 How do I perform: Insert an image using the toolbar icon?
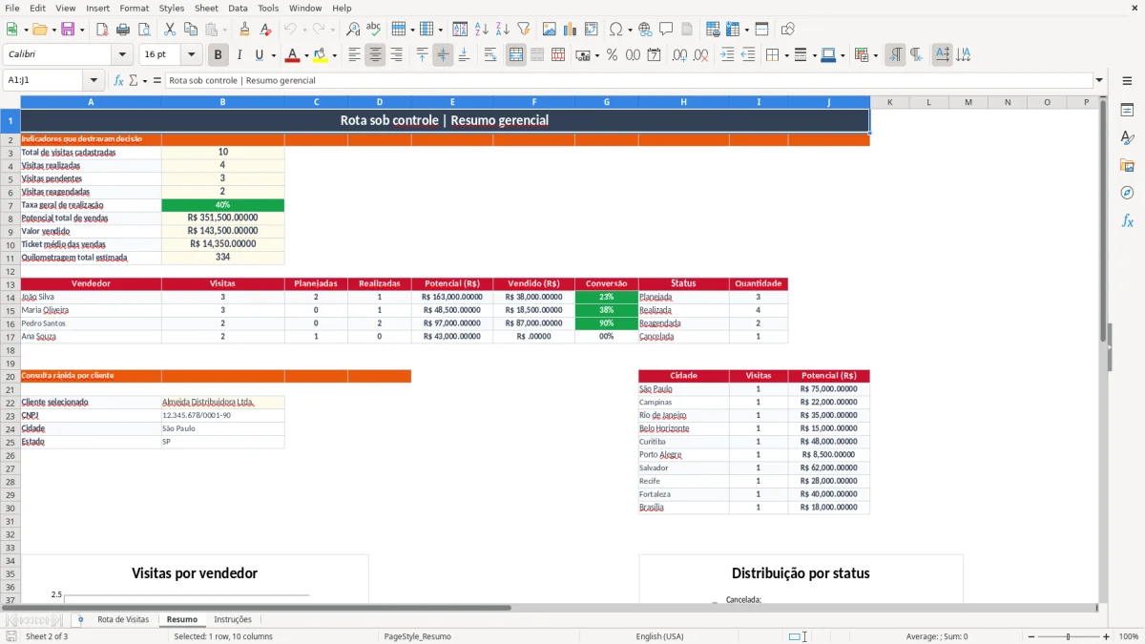click(x=549, y=30)
